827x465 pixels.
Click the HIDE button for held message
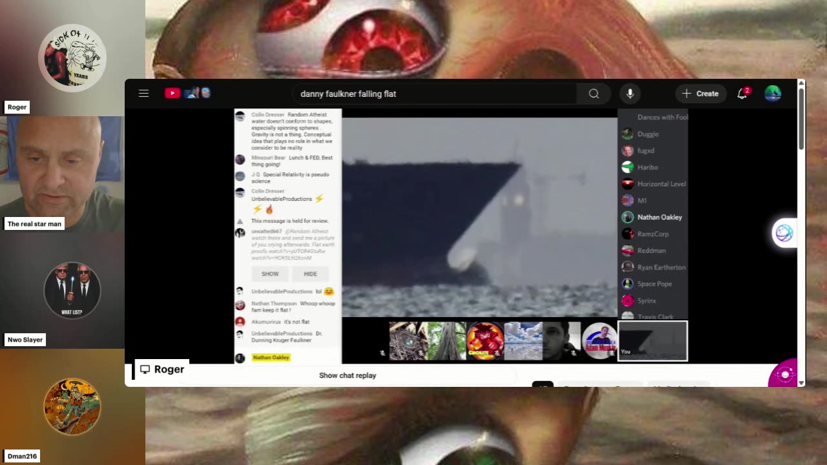[x=310, y=274]
